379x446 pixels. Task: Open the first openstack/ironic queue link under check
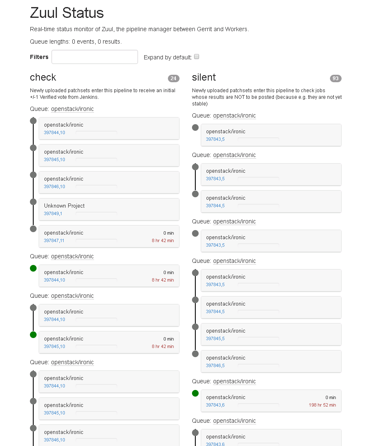coord(72,109)
